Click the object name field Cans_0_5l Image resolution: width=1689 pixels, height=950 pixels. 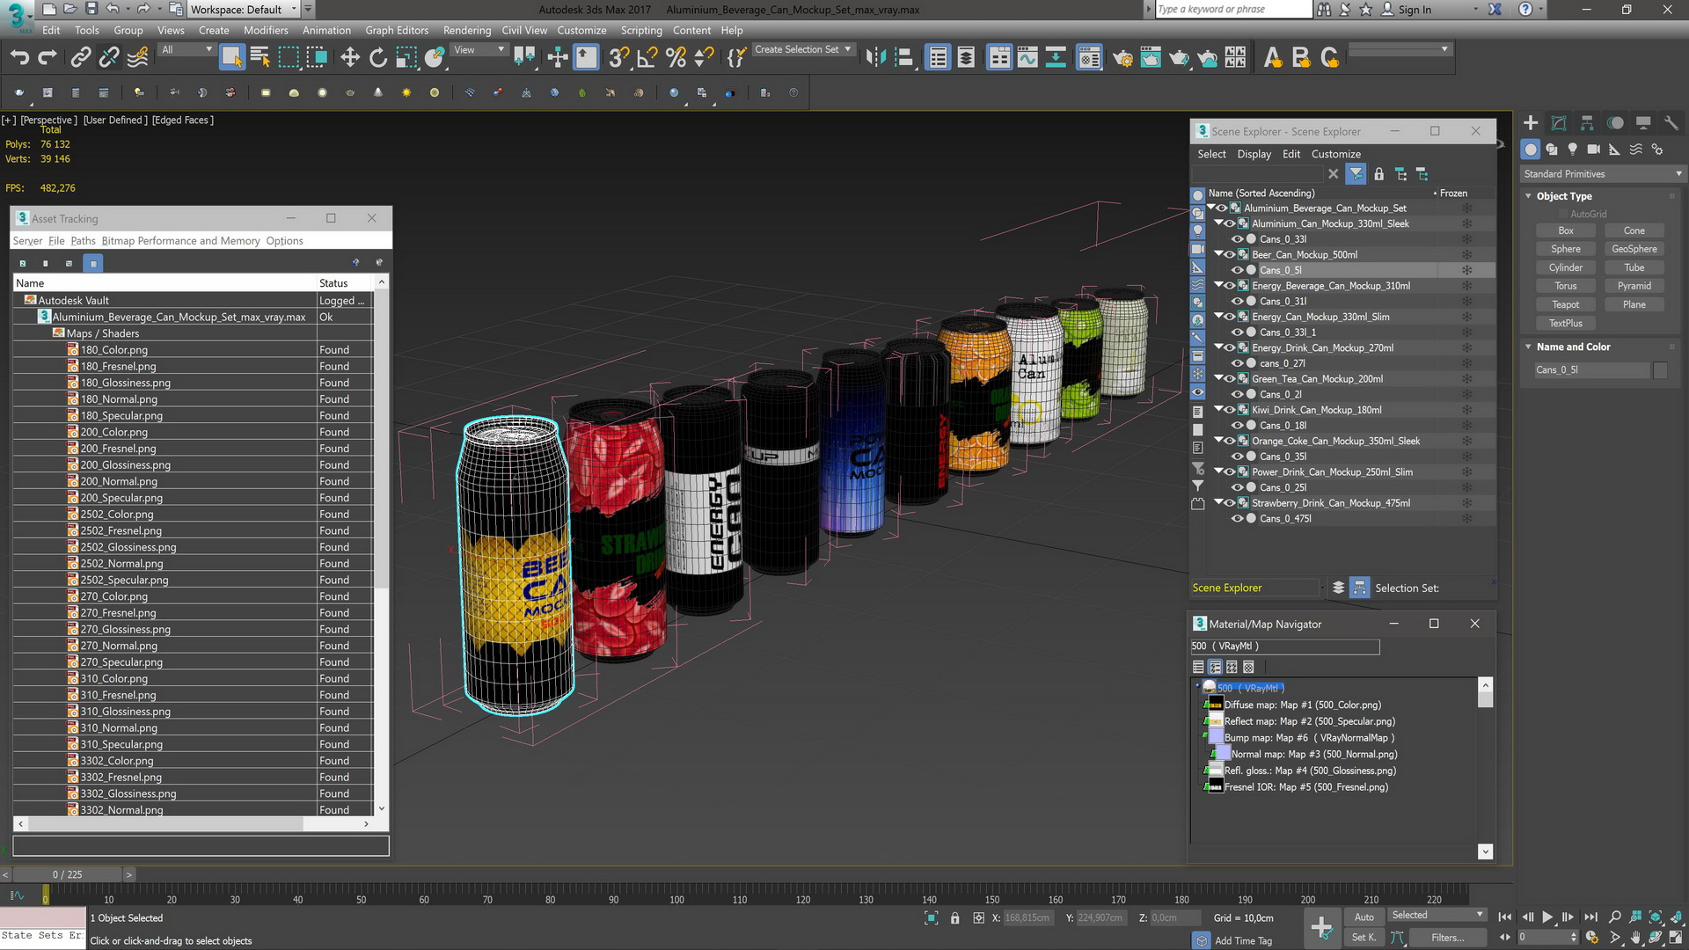(x=1591, y=370)
